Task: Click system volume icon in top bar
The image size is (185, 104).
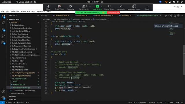Action: (174, 2)
